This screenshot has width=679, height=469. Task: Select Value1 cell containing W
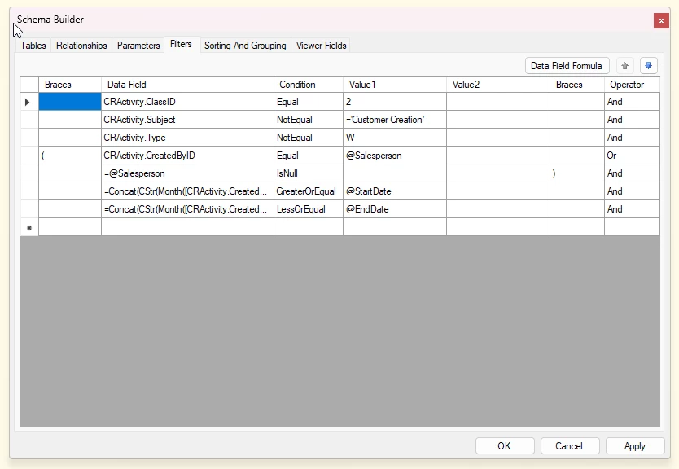[395, 138]
